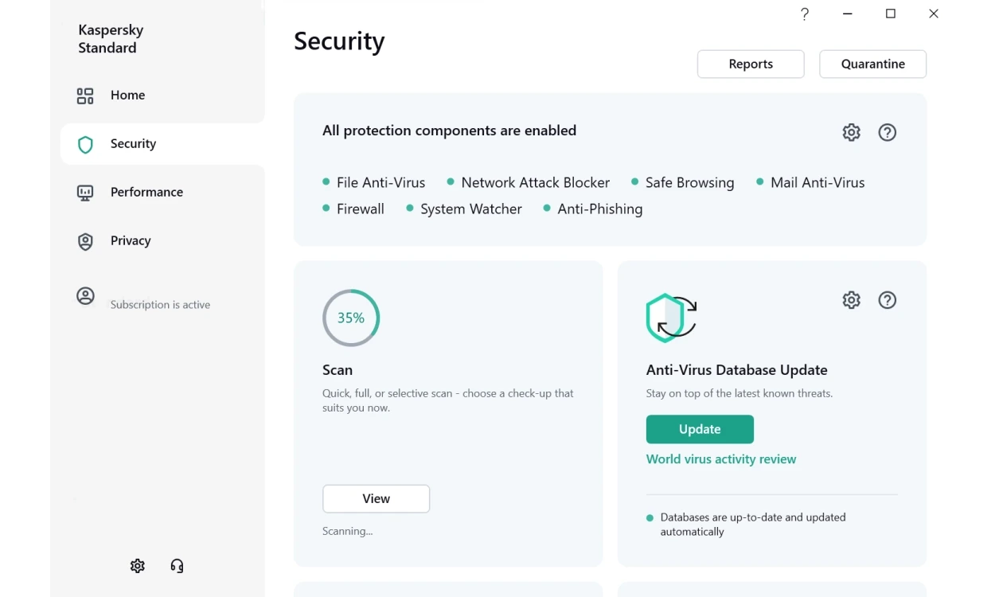Image resolution: width=995 pixels, height=597 pixels.
Task: Contact support using the headset icon
Action: (x=177, y=566)
